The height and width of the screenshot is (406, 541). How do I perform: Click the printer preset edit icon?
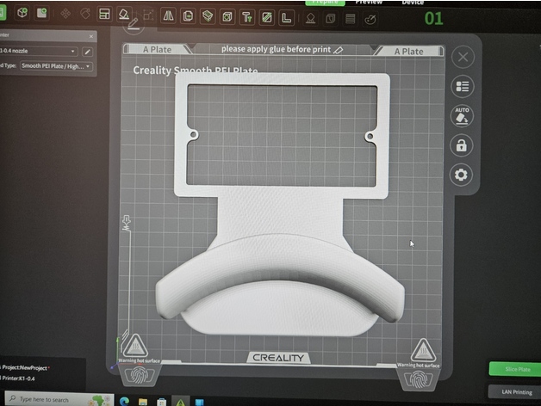(x=87, y=52)
